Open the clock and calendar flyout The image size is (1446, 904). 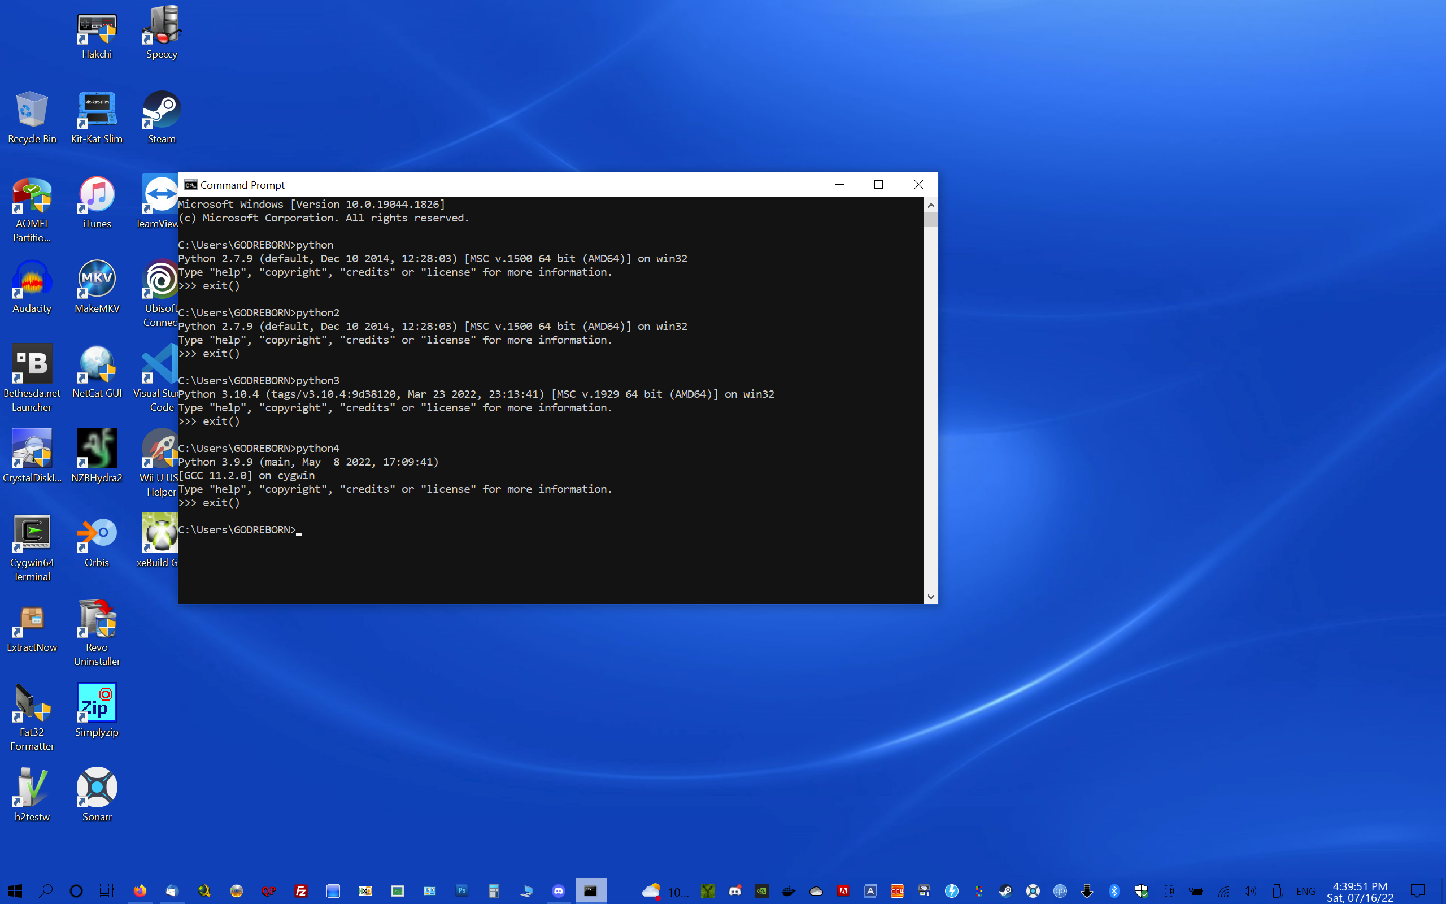pyautogui.click(x=1360, y=892)
